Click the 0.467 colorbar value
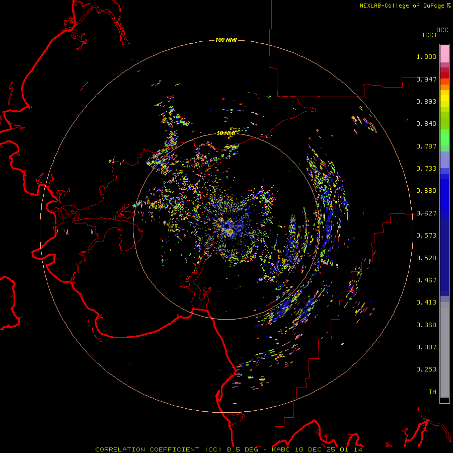The width and height of the screenshot is (453, 453). coord(426,280)
